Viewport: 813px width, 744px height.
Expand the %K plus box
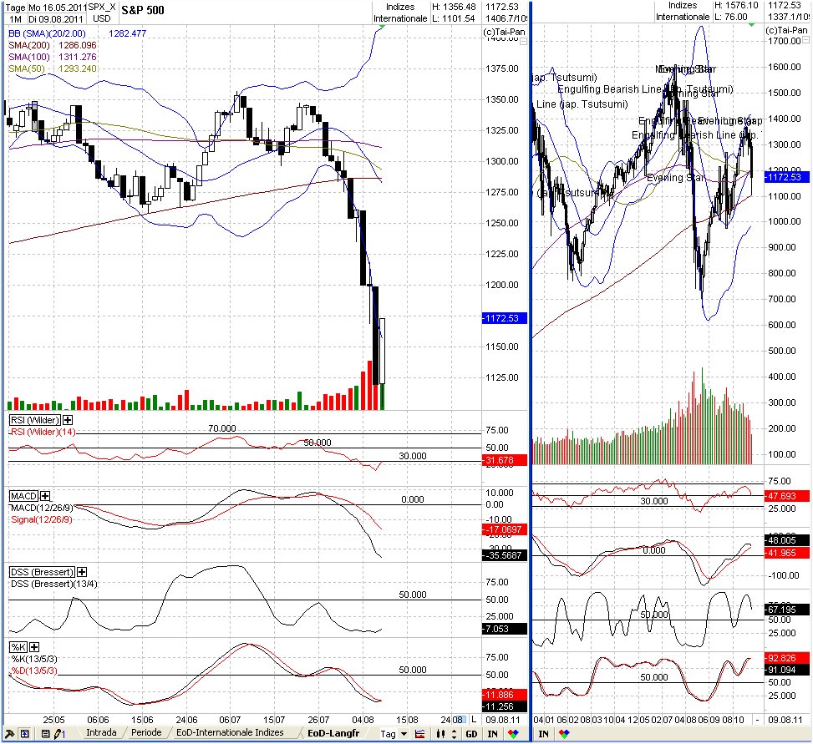pyautogui.click(x=34, y=647)
